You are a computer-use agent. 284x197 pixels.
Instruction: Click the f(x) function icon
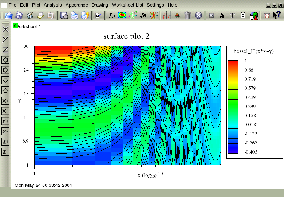[x=112, y=16]
